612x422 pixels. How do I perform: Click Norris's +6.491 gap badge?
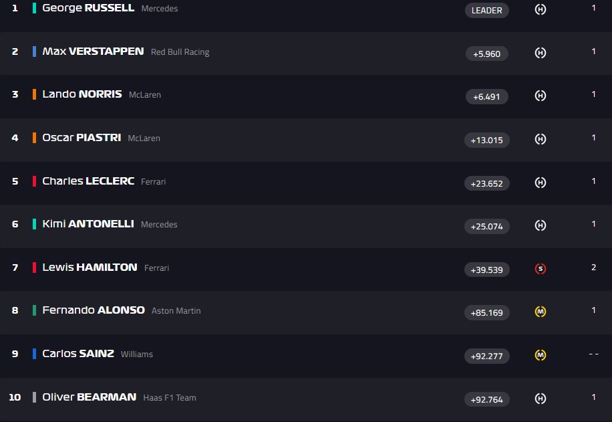(x=486, y=96)
